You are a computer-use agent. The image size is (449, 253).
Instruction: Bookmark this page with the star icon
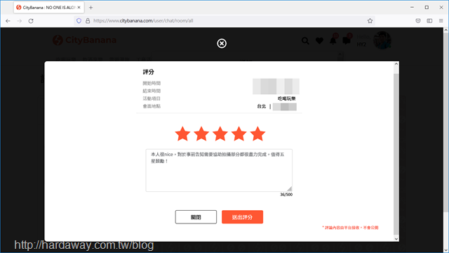point(370,20)
